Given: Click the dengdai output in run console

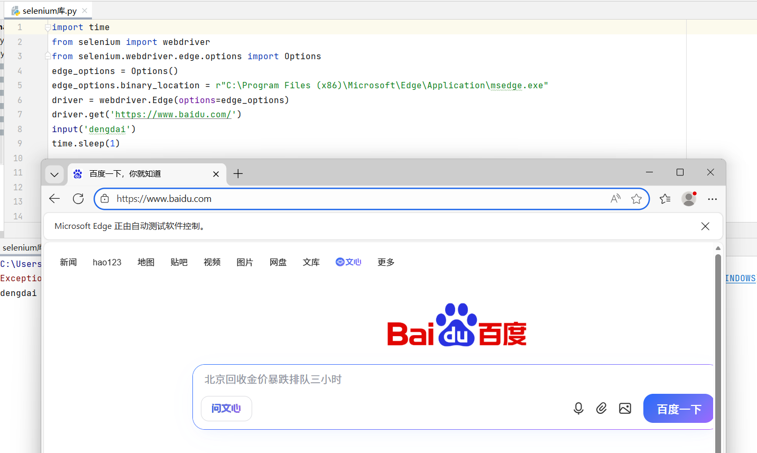Looking at the screenshot, I should (19, 293).
